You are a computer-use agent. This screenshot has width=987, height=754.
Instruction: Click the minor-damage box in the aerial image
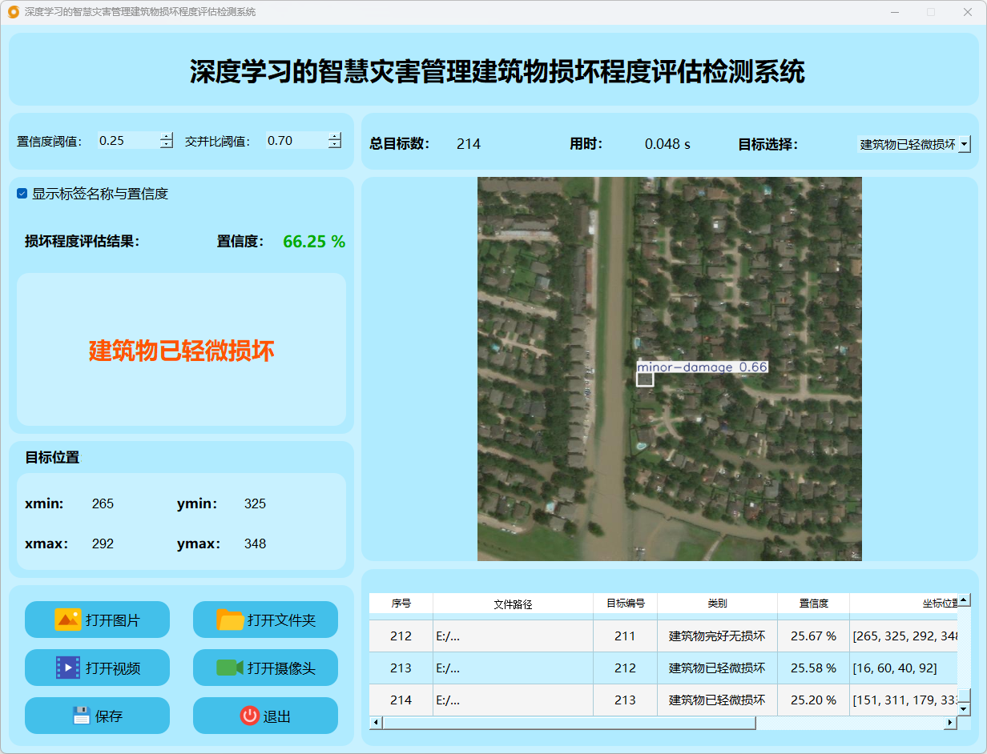pyautogui.click(x=645, y=379)
